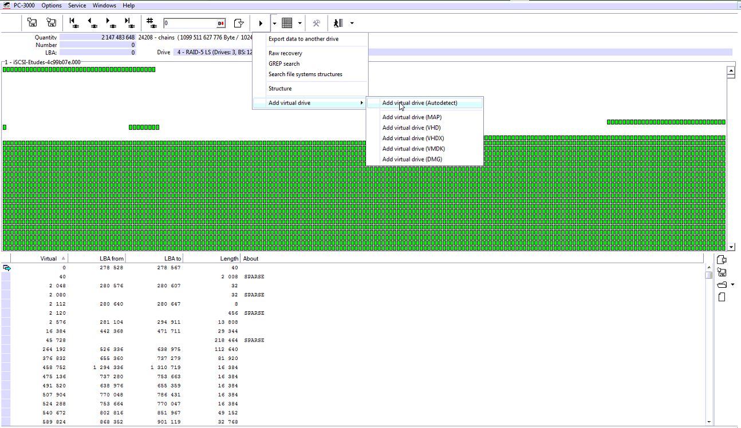The width and height of the screenshot is (741, 428).
Task: Jump to last position navigation icon
Action: coord(129,23)
